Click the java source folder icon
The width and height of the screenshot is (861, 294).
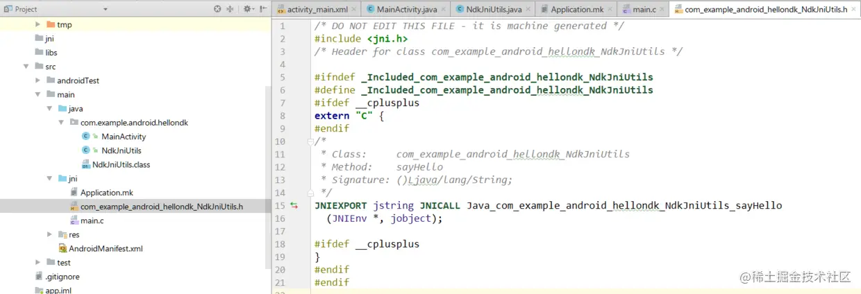pos(62,108)
